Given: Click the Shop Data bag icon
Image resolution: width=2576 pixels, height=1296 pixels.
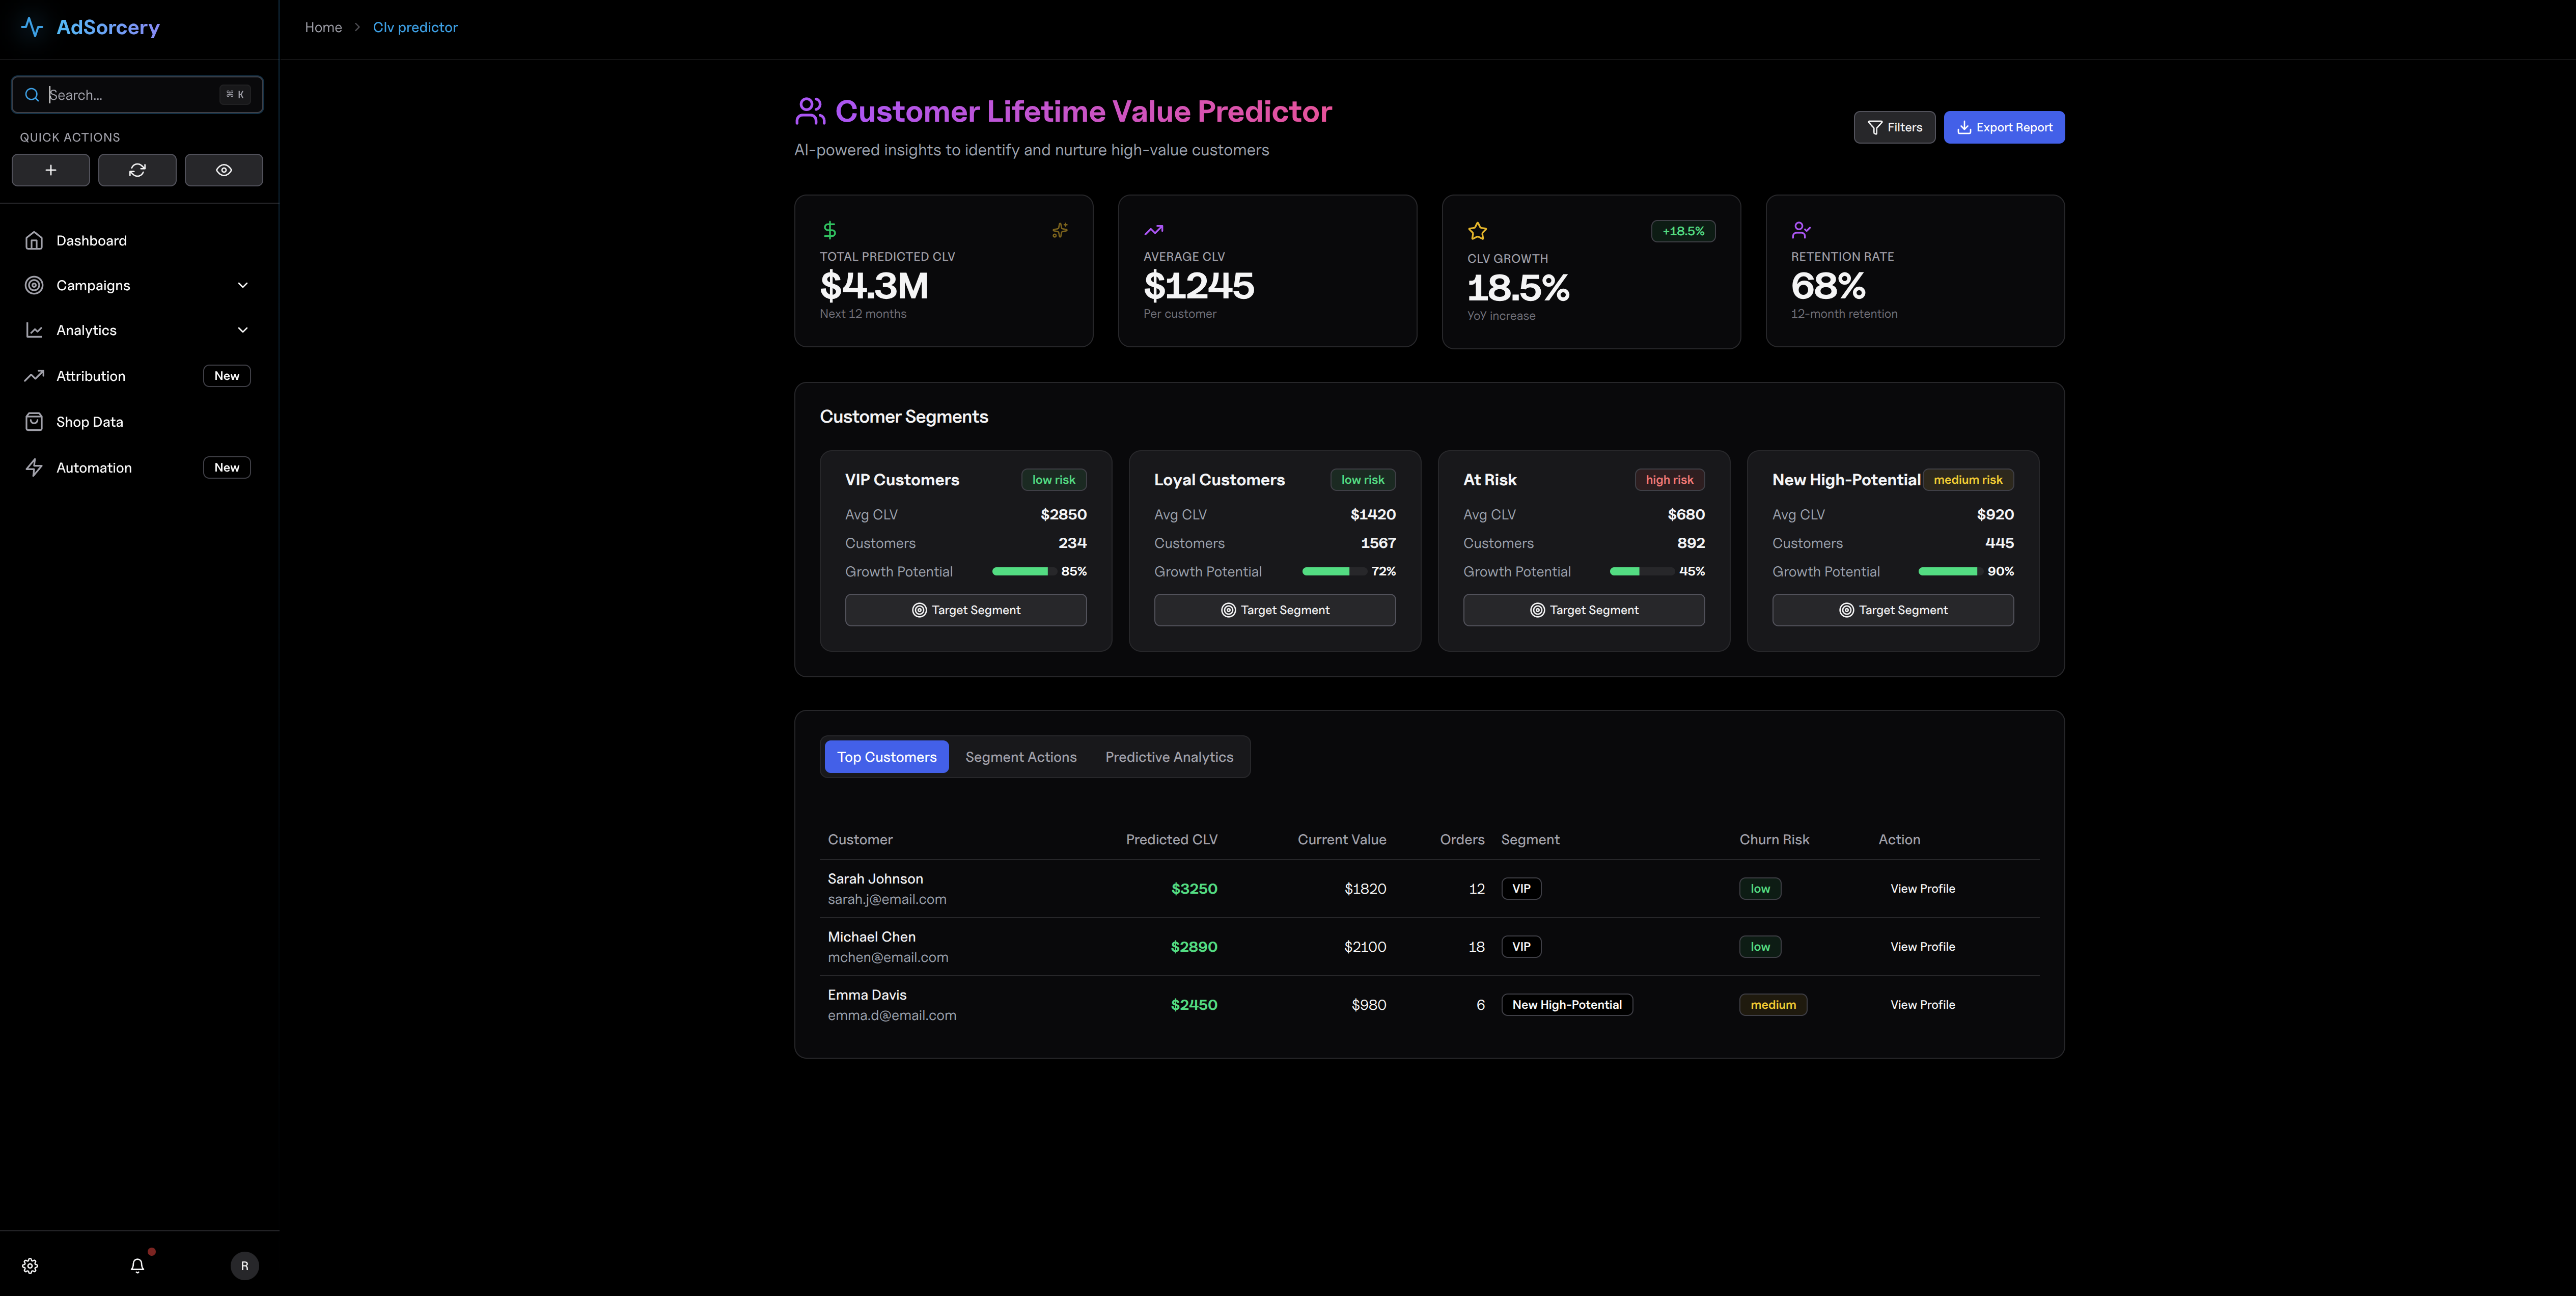Looking at the screenshot, I should [x=34, y=422].
